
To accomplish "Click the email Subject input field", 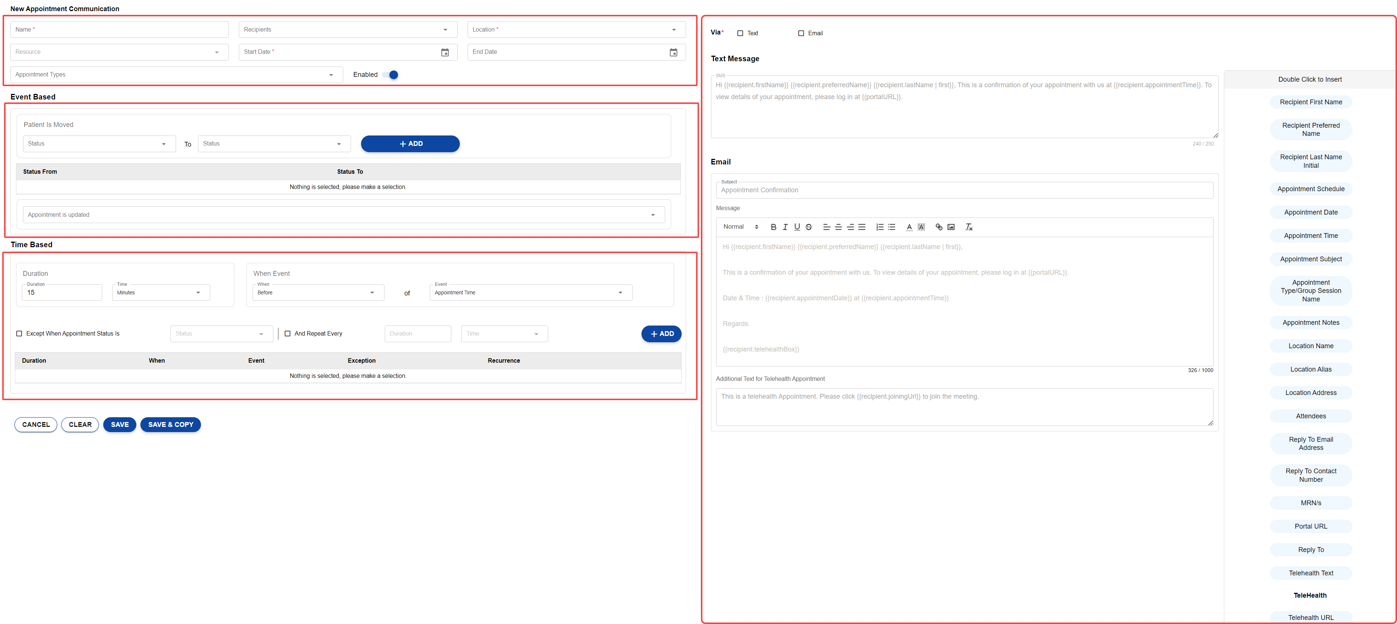I will (964, 190).
